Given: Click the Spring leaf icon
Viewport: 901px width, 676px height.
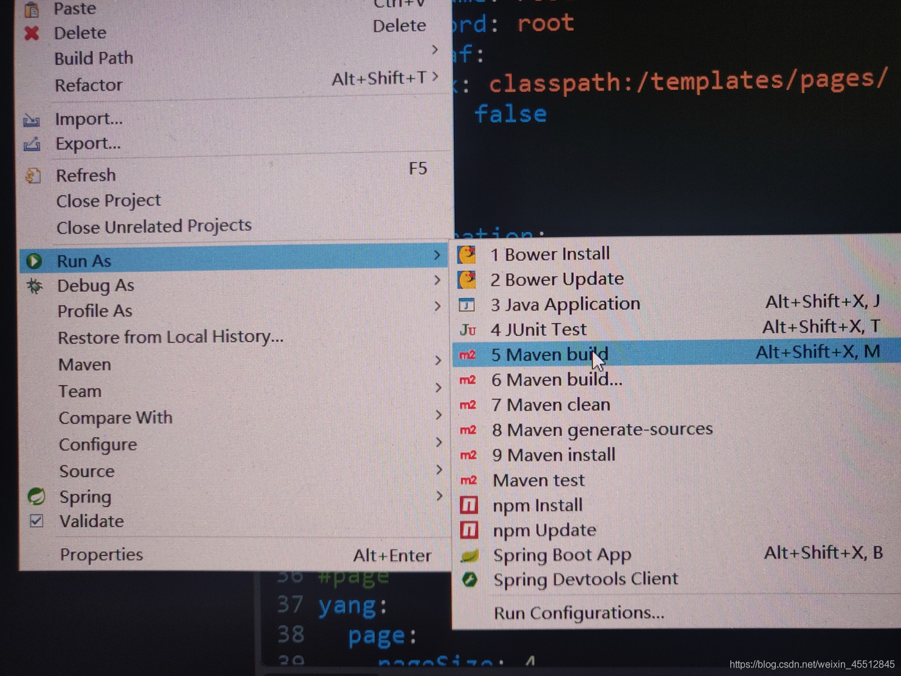Looking at the screenshot, I should click(x=36, y=496).
